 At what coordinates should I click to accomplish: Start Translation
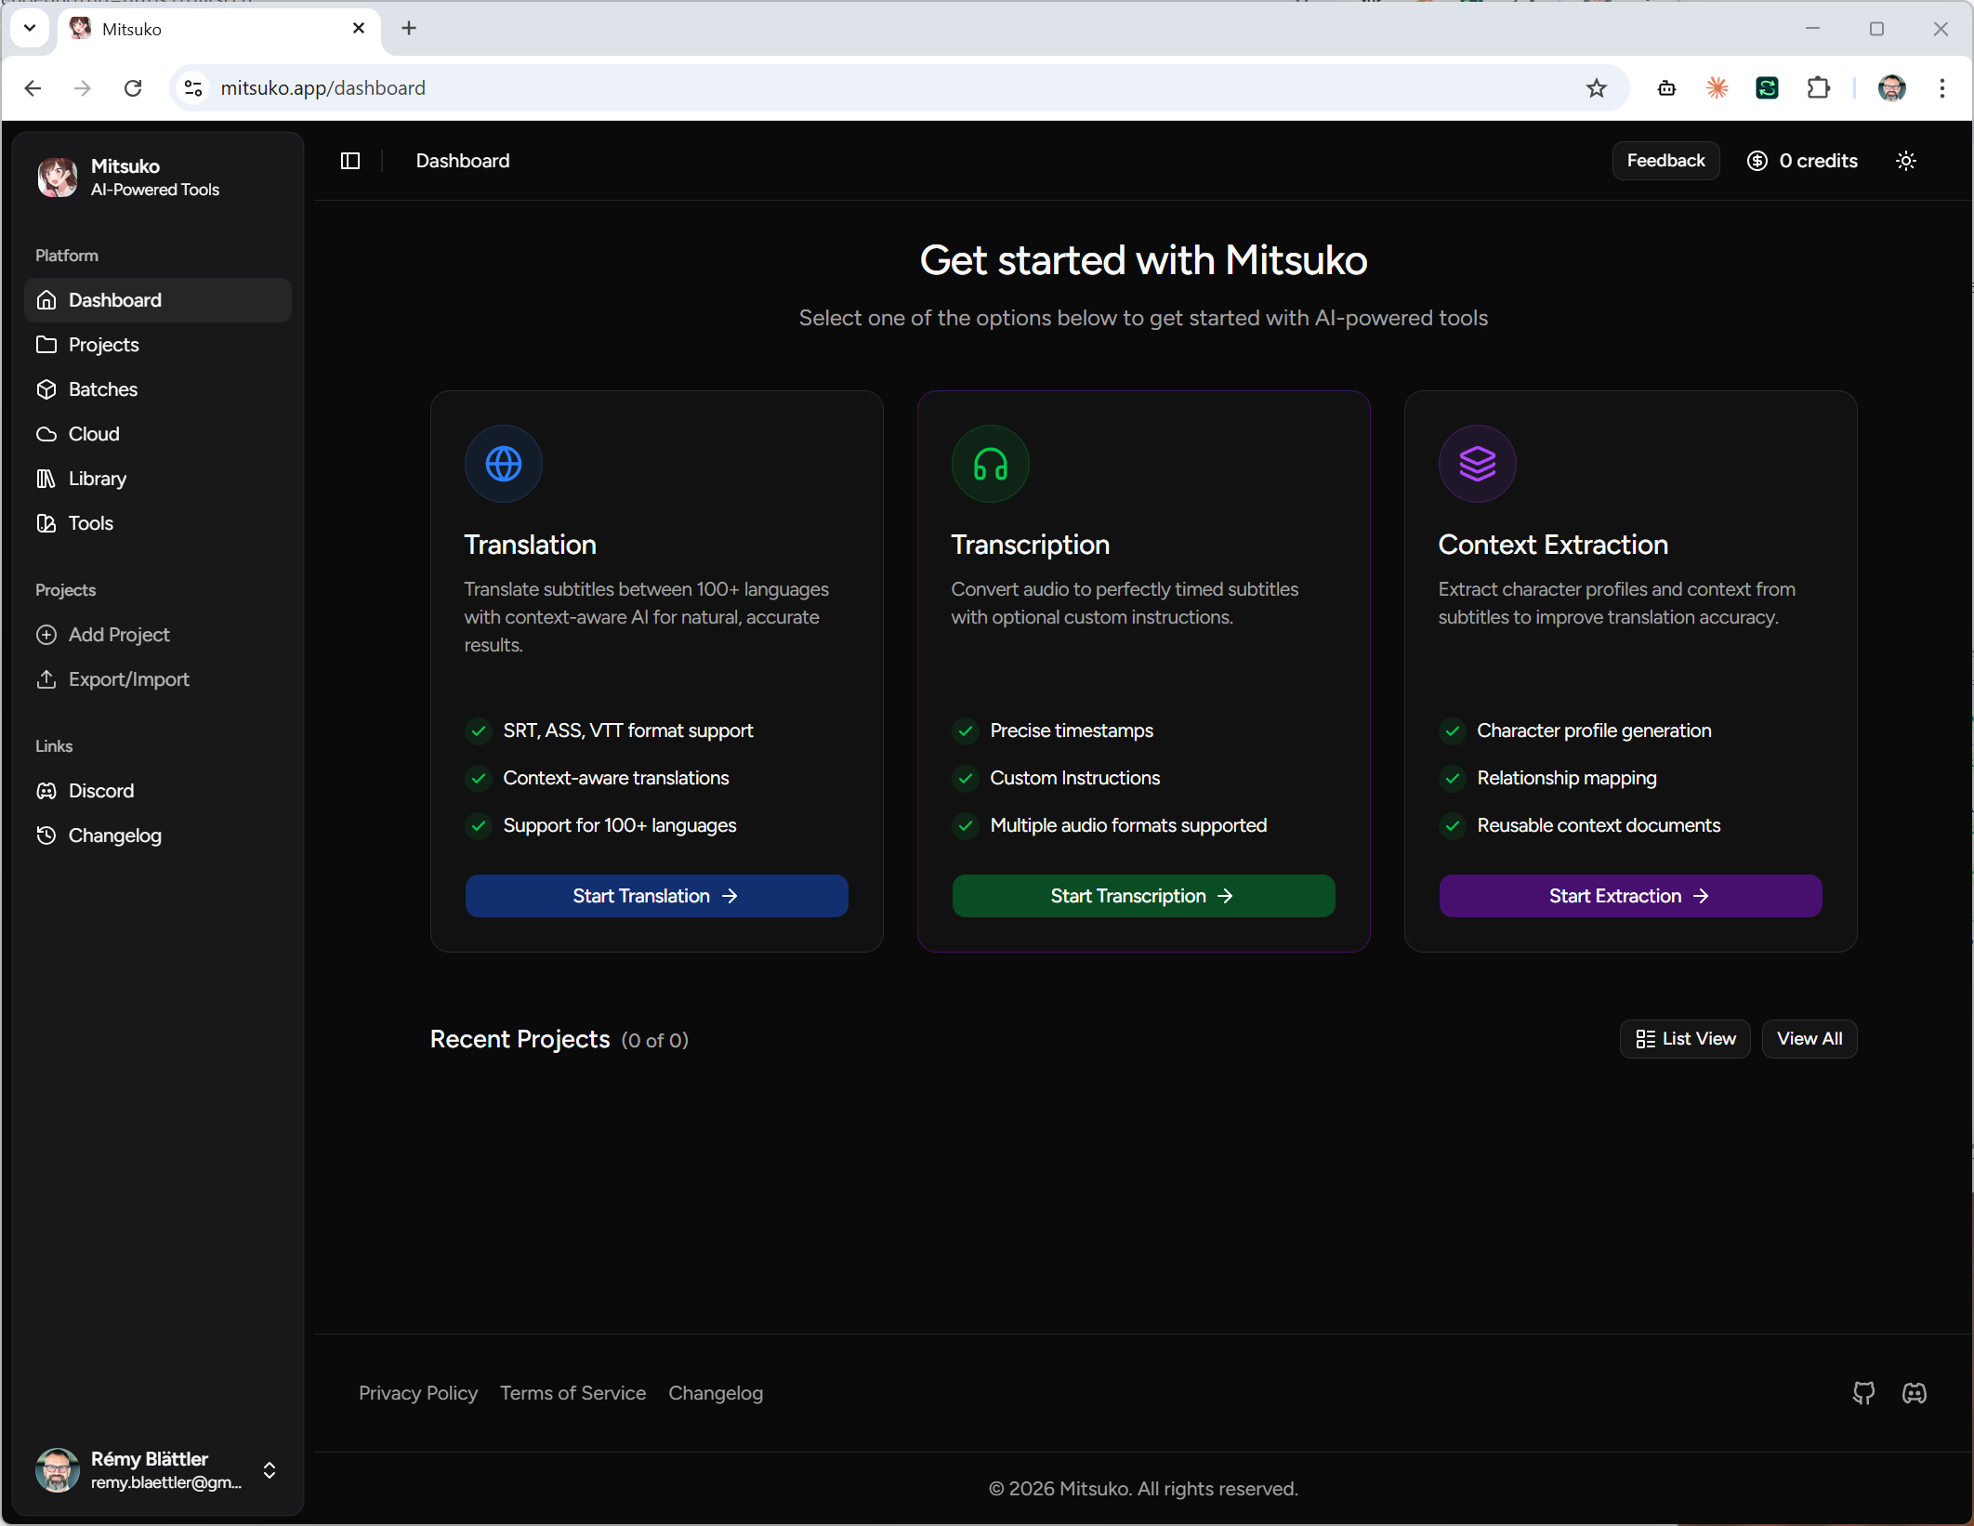(x=656, y=896)
